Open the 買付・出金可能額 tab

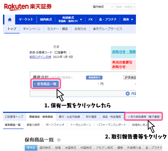point(69,117)
